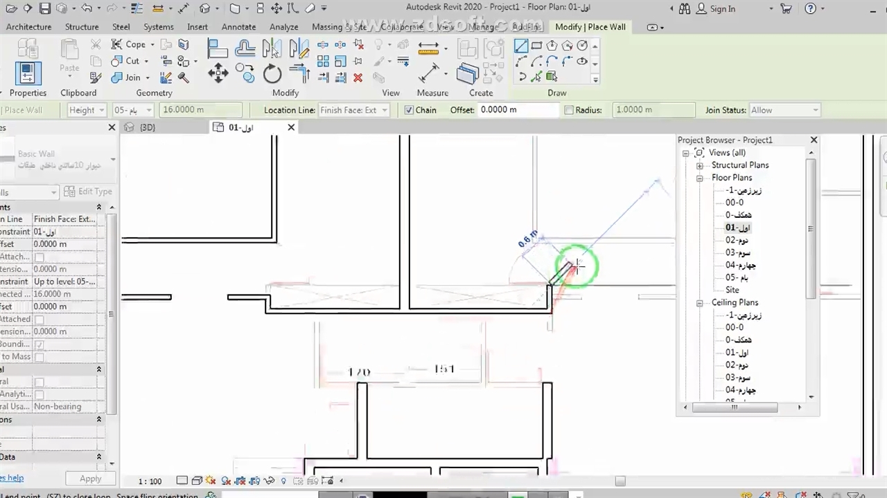Image resolution: width=887 pixels, height=498 pixels.
Task: Select the Rectangle draw tool
Action: [x=537, y=46]
